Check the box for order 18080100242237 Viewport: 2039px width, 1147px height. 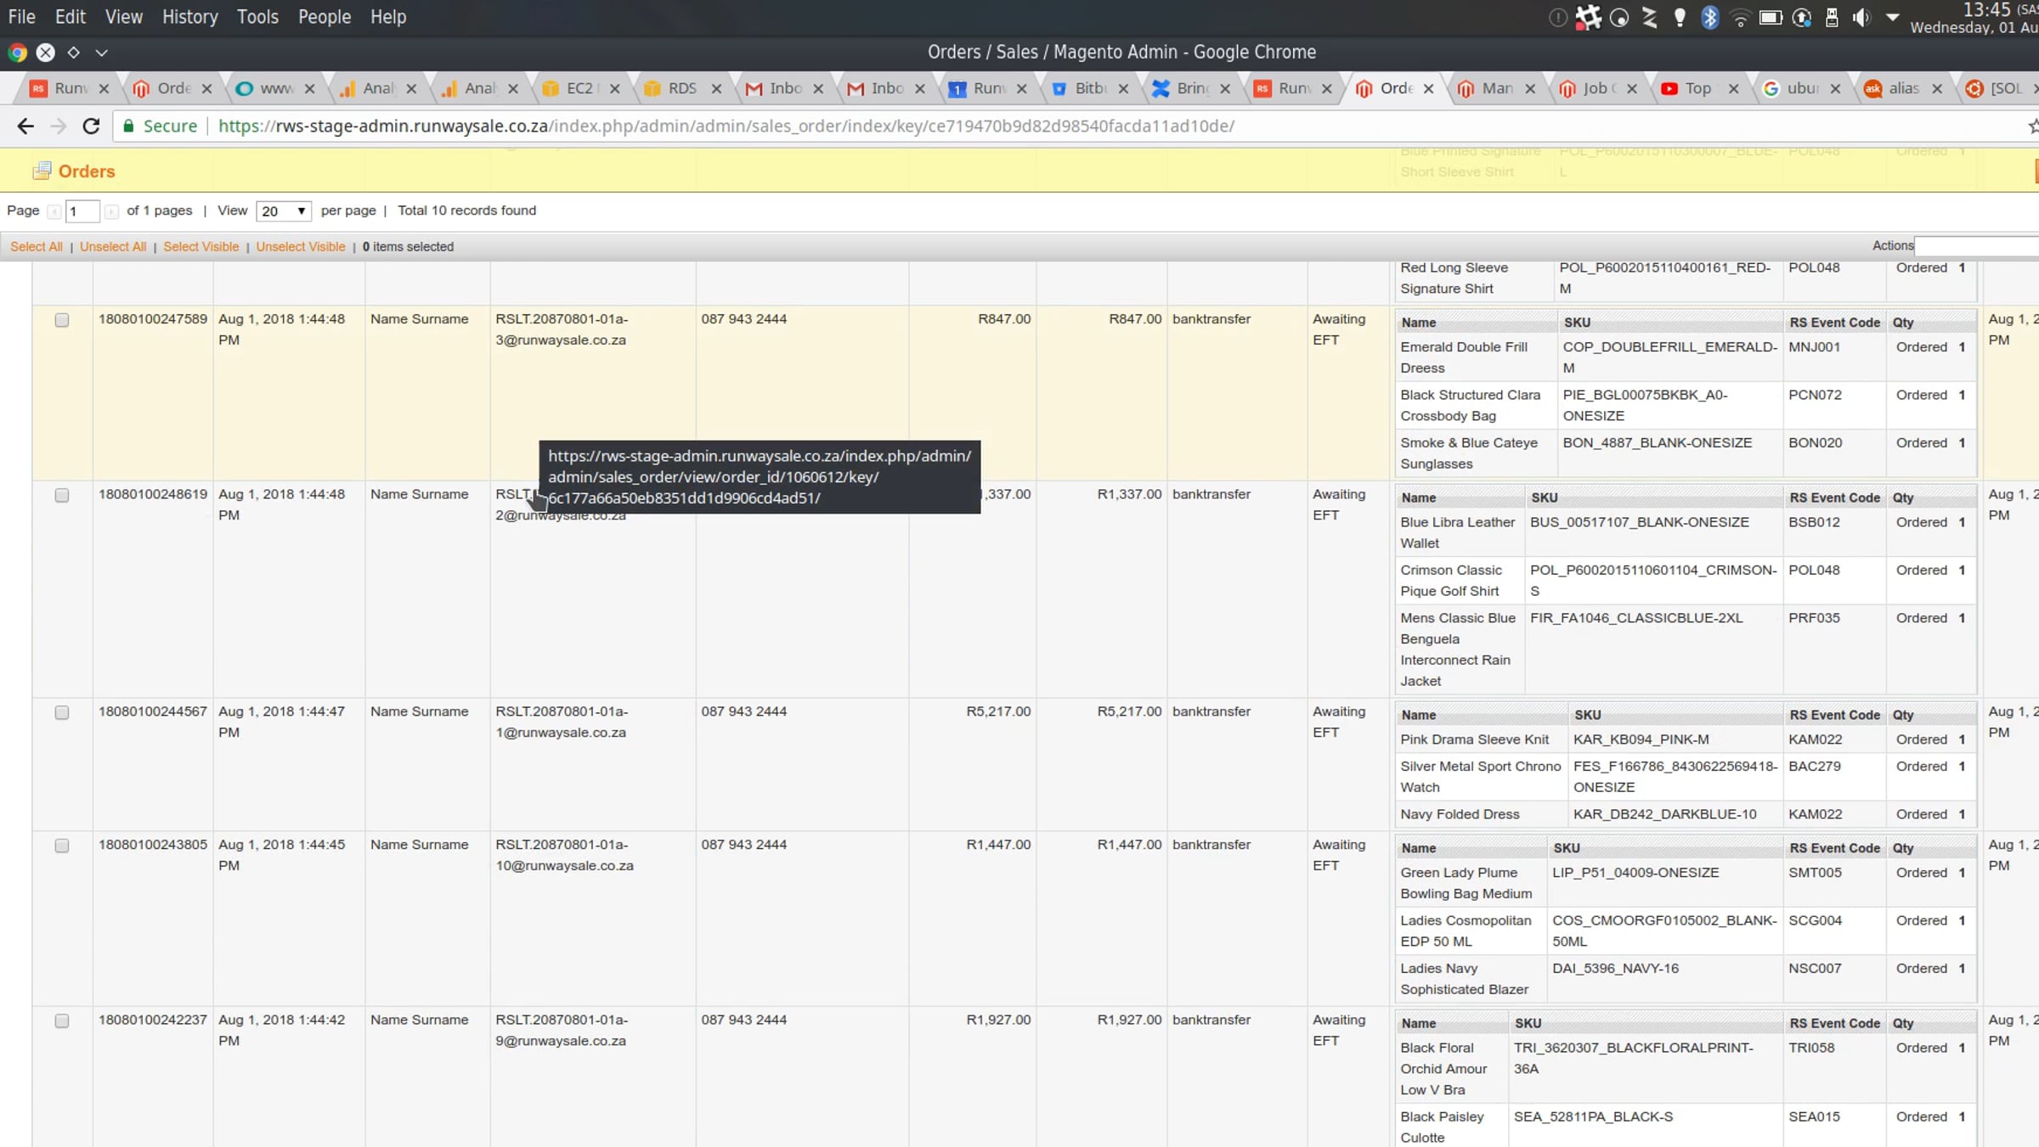tap(62, 1020)
